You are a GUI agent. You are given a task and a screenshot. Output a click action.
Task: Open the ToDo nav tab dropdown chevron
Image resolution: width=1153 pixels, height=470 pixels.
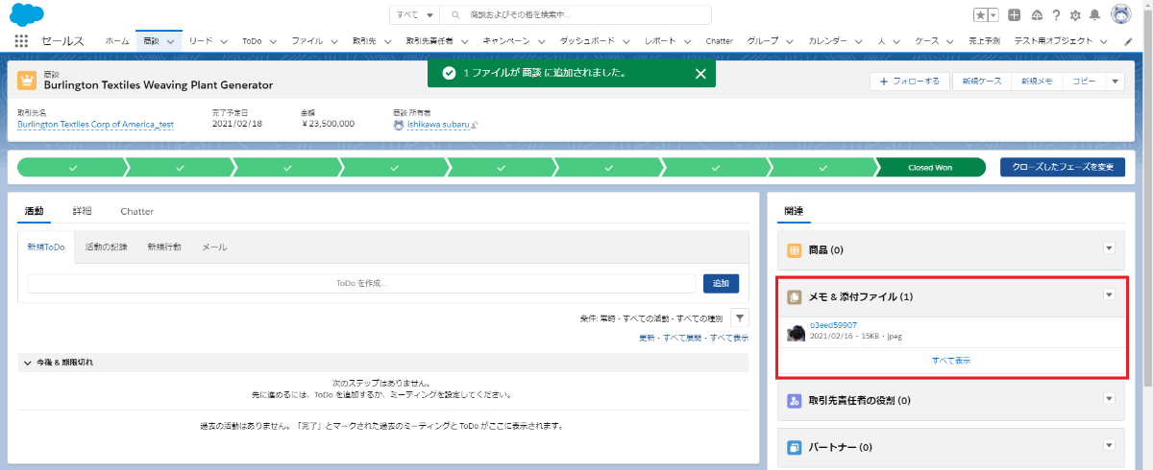pyautogui.click(x=272, y=42)
